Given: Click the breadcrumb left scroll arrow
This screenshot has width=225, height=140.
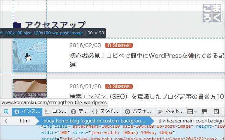Looking at the screenshot, I should pos(6,121).
